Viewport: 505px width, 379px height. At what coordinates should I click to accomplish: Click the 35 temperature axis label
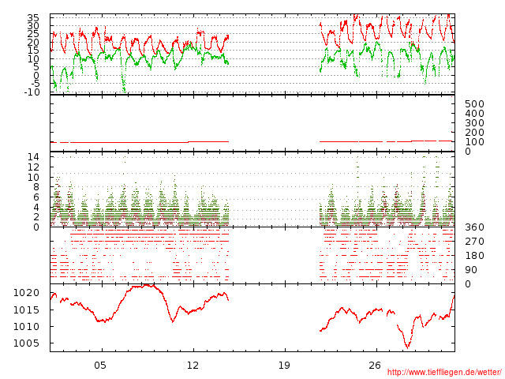tap(33, 17)
